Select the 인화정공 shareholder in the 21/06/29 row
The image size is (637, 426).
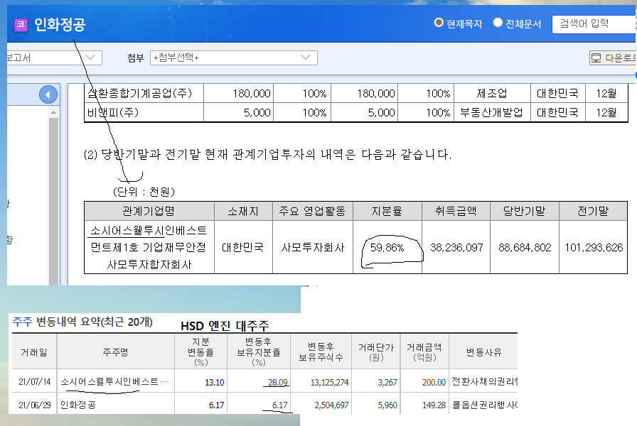click(78, 404)
